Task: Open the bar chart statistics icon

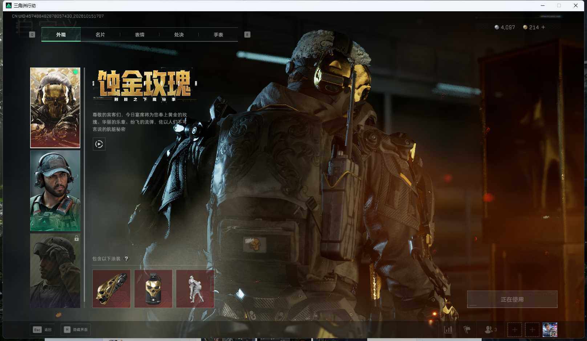Action: (x=448, y=330)
